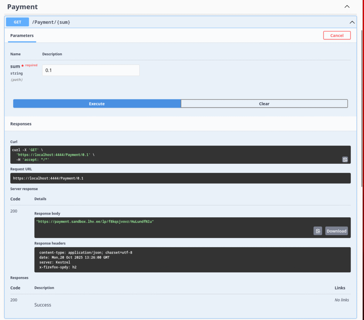The width and height of the screenshot is (364, 320).
Task: Click the blue GET method badge
Action: [x=17, y=22]
